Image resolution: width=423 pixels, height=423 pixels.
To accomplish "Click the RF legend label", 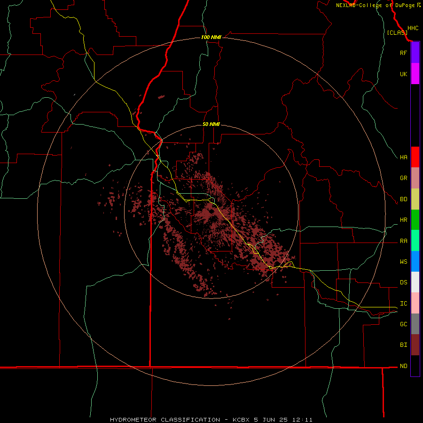I will (403, 53).
